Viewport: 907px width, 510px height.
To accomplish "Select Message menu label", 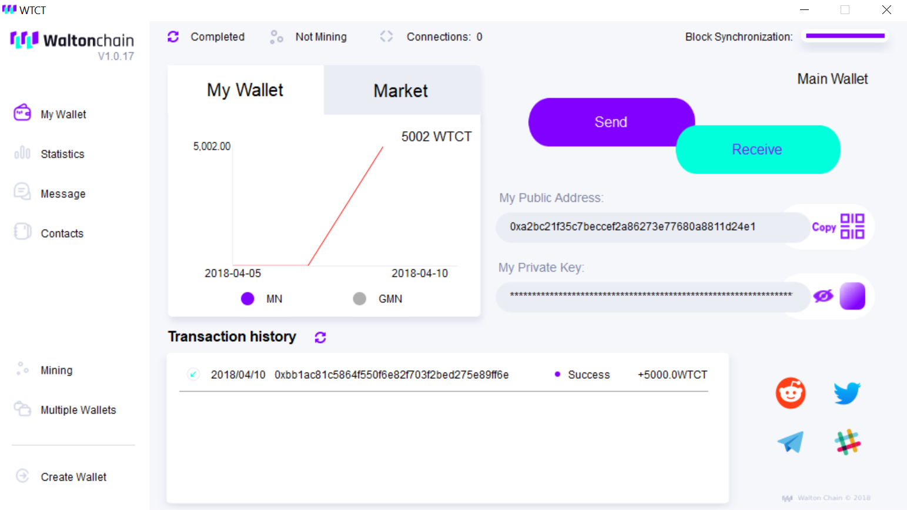I will click(63, 194).
